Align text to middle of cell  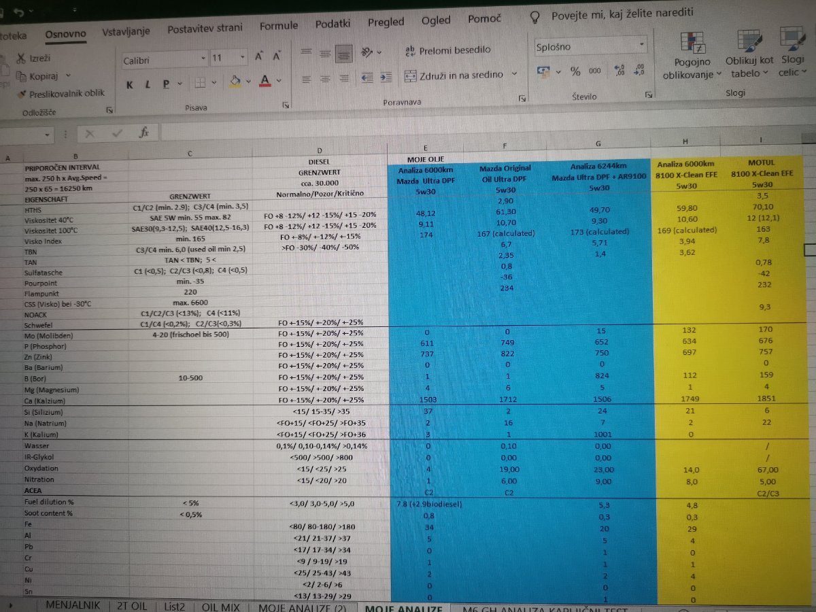point(325,52)
